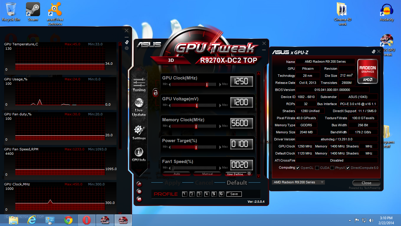Click Default to reset tuning values
The image size is (401, 226).
[237, 183]
